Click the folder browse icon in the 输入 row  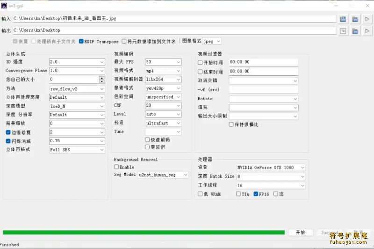[355, 19]
